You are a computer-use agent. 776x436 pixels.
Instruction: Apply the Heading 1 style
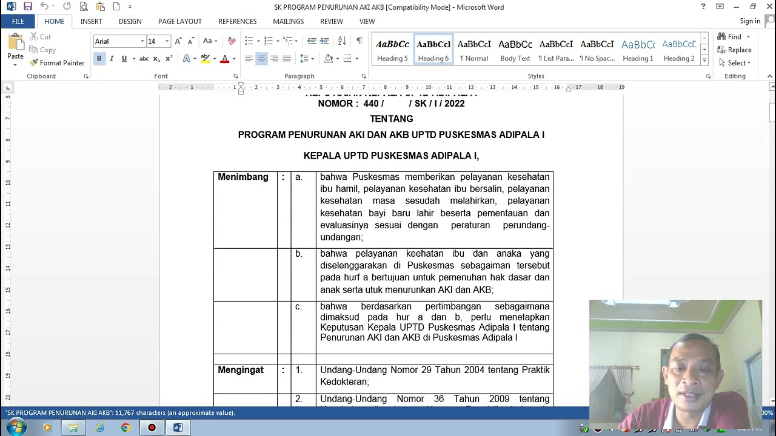638,50
